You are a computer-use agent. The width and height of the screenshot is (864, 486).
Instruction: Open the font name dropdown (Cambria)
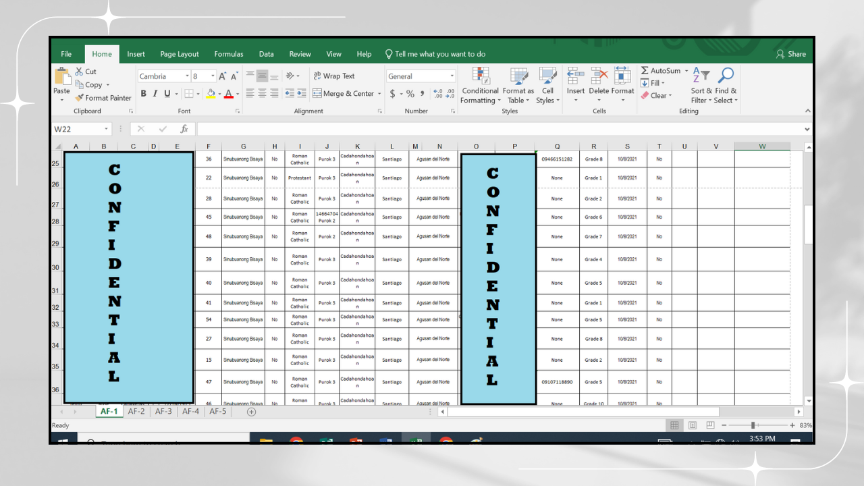[186, 76]
